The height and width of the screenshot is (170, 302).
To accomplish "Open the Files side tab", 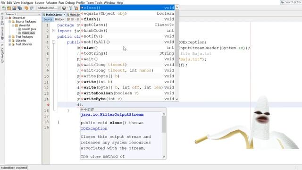I will [2, 20].
